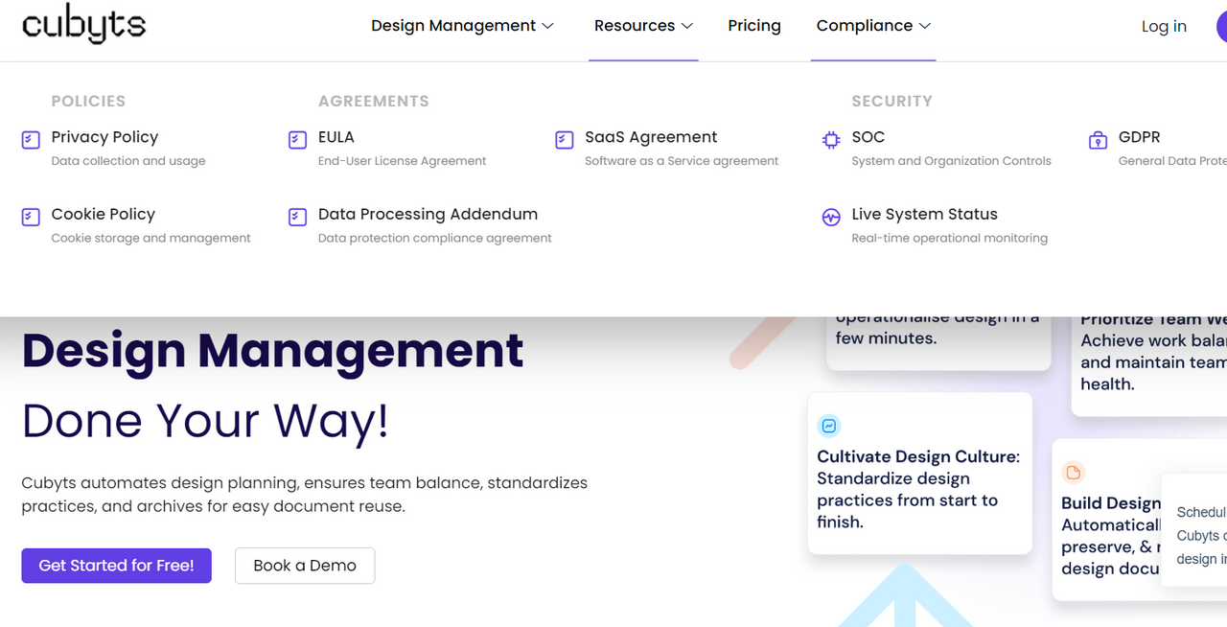This screenshot has height=627, width=1227.
Task: Click the AGREEMENTS section heading
Action: pyautogui.click(x=374, y=101)
